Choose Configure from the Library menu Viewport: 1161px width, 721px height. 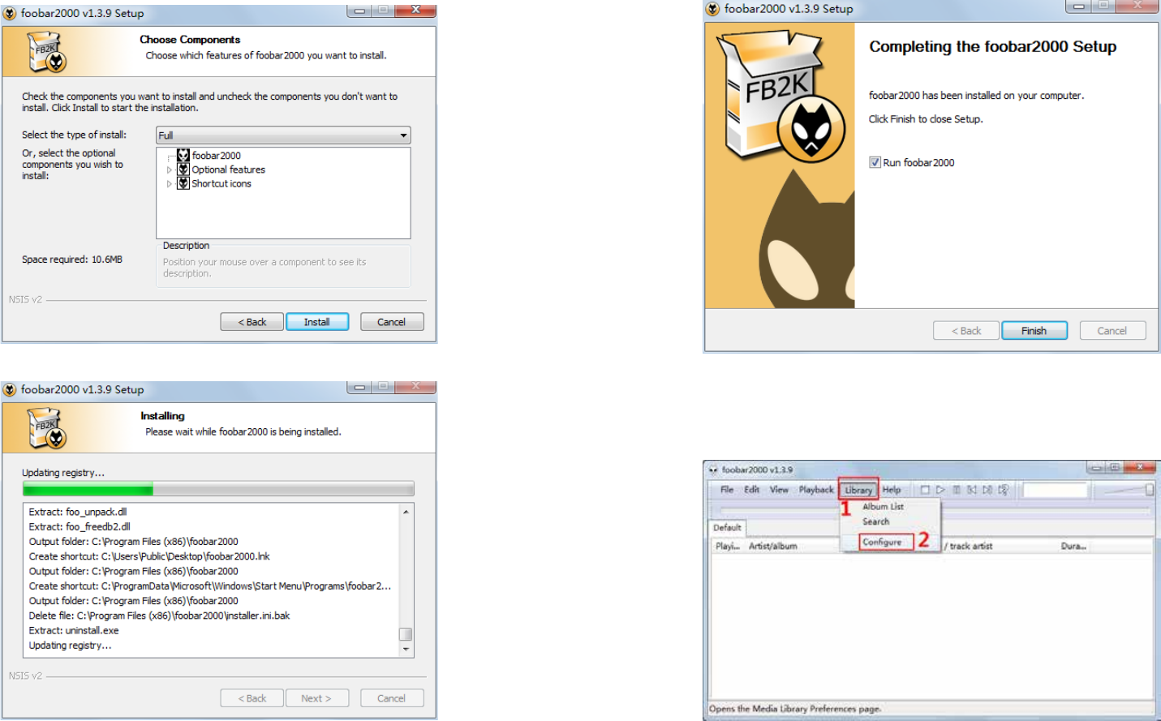pyautogui.click(x=882, y=542)
